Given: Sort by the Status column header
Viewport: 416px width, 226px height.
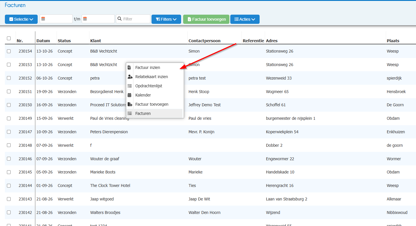Looking at the screenshot, I should tap(64, 41).
